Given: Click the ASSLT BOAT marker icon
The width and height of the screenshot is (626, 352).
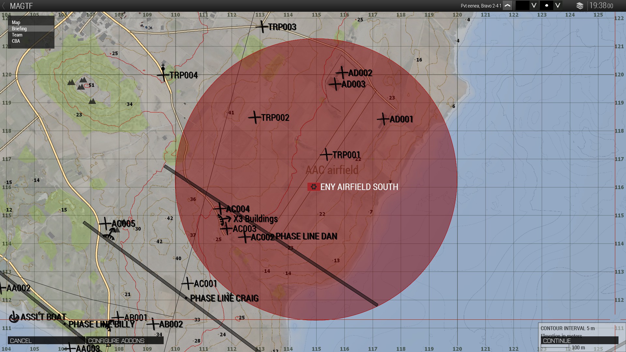Looking at the screenshot, I should pyautogui.click(x=14, y=317).
